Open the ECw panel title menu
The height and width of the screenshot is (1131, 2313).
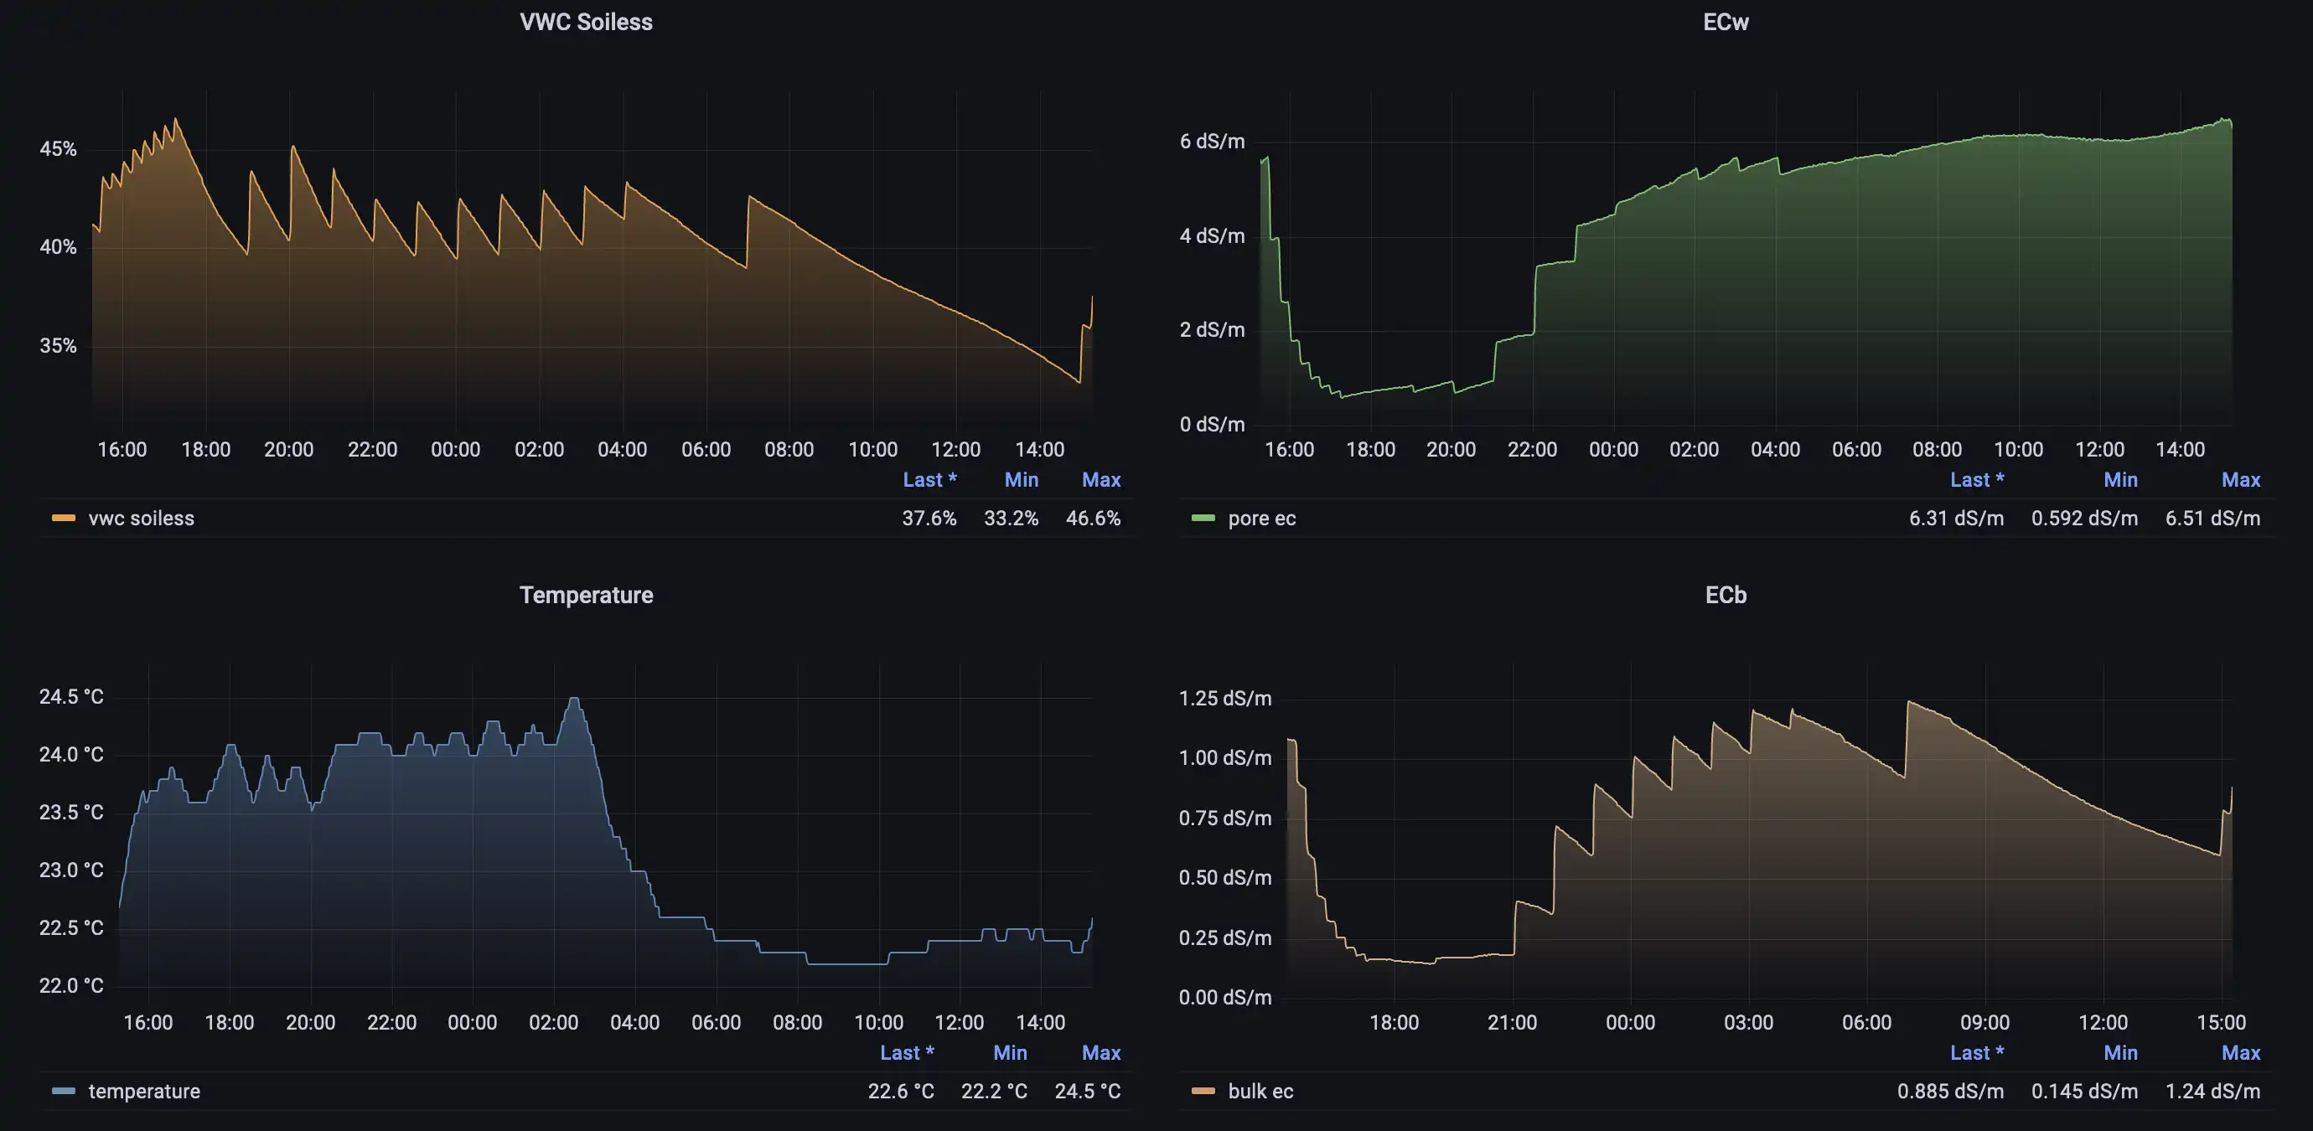1725,22
